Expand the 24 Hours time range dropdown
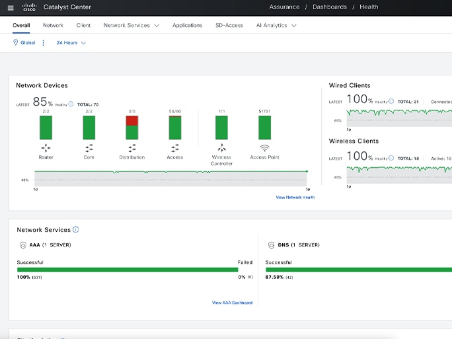 tap(71, 43)
